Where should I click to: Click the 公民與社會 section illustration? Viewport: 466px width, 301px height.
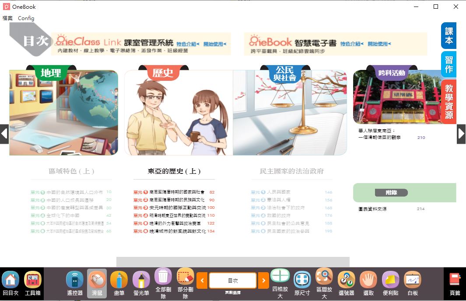point(290,113)
